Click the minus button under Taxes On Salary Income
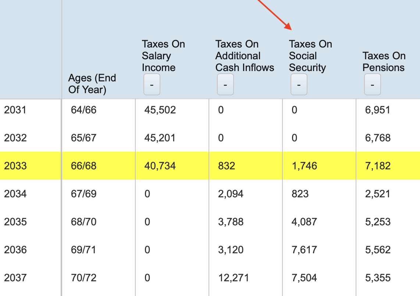420x296 pixels. pos(152,84)
